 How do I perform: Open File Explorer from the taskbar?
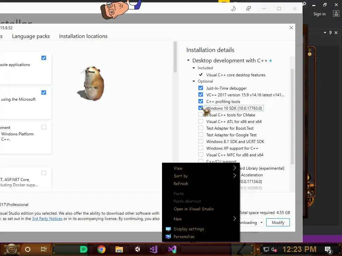[119, 249]
